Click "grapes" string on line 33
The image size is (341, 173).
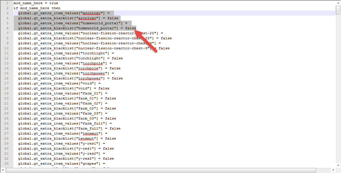coord(89,164)
